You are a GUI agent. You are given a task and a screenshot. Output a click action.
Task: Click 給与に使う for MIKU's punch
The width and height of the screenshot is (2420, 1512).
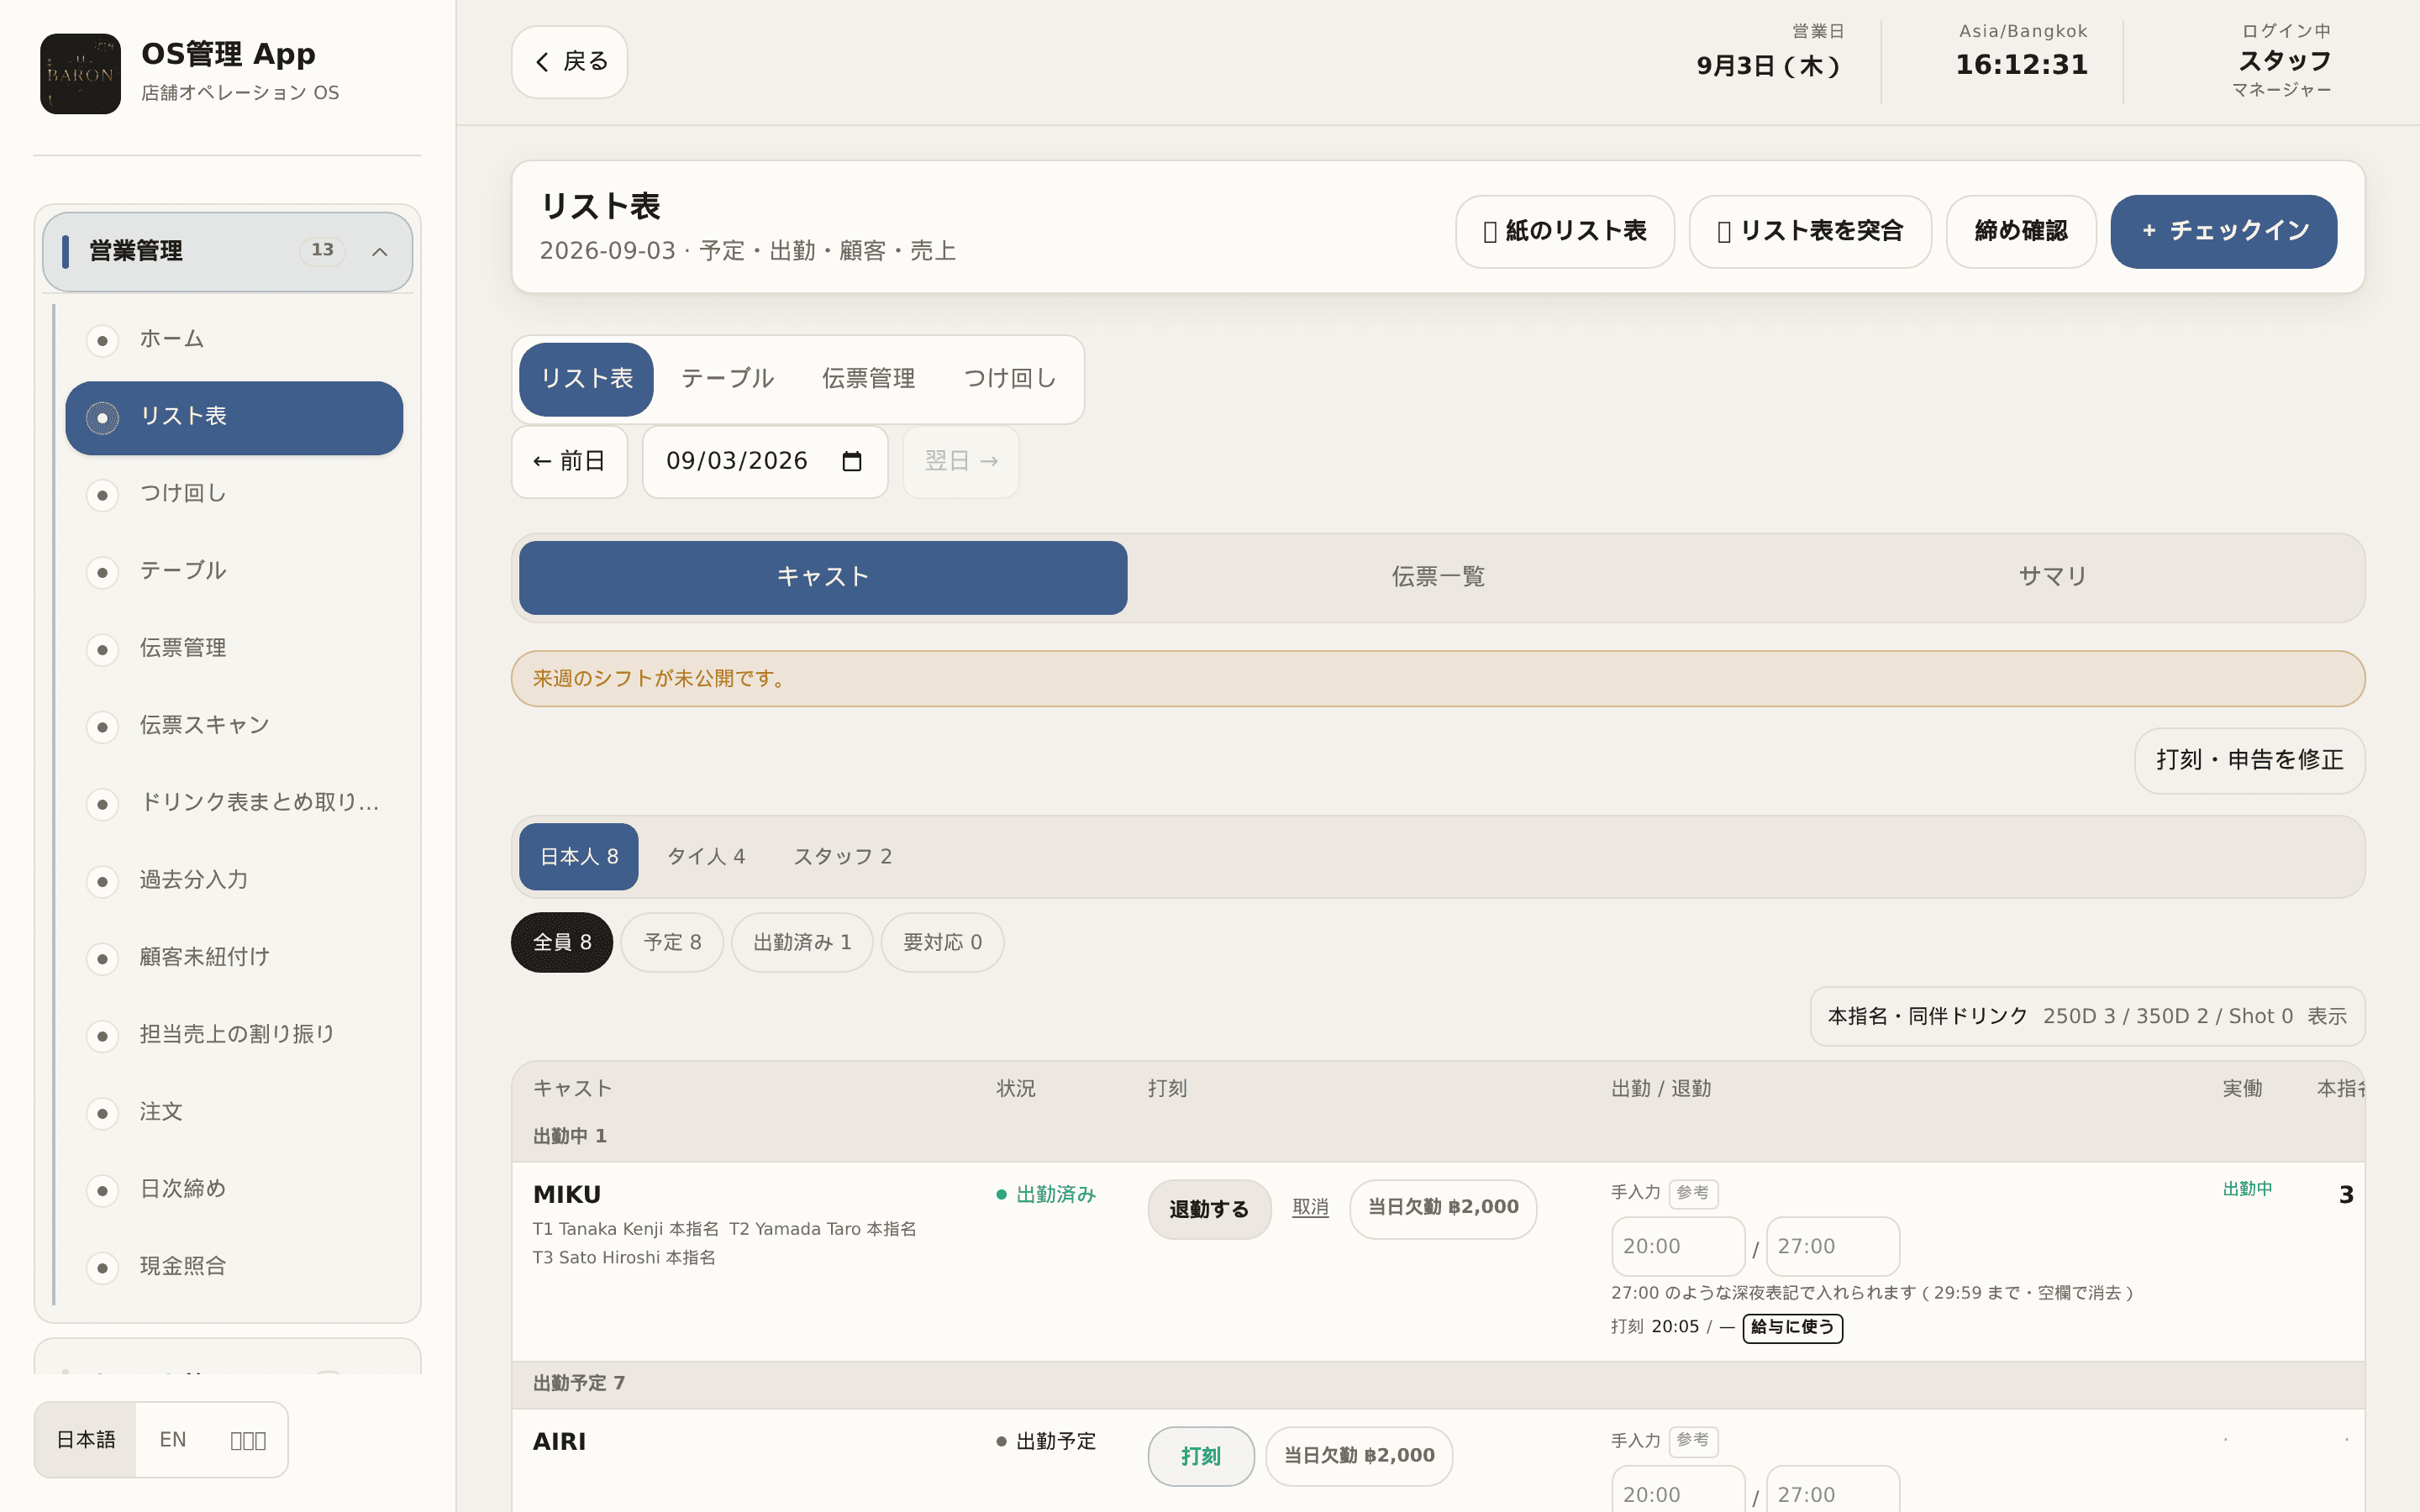[x=1793, y=1327]
